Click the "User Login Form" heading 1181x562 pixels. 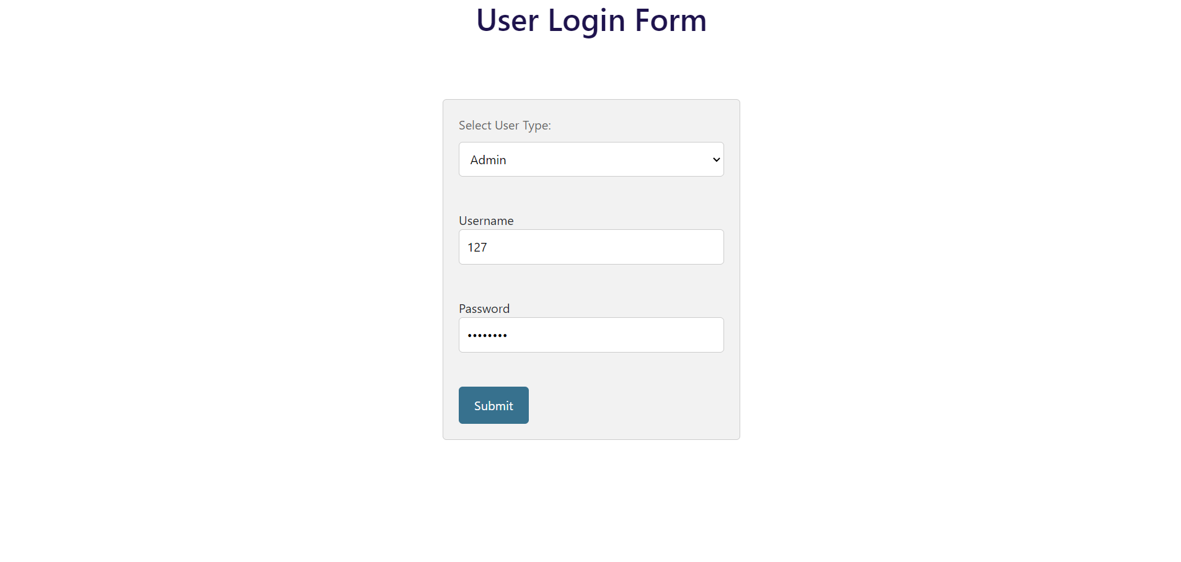pos(591,20)
